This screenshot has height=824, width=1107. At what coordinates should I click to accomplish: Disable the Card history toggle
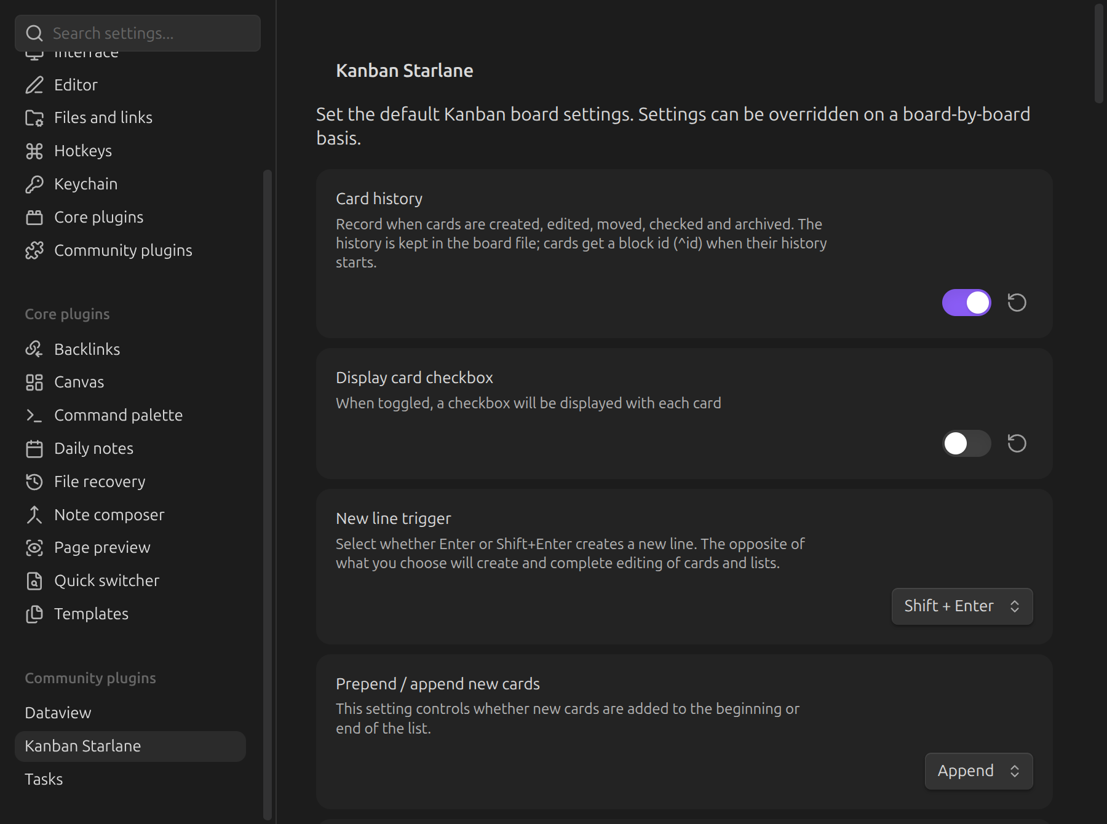[966, 303]
